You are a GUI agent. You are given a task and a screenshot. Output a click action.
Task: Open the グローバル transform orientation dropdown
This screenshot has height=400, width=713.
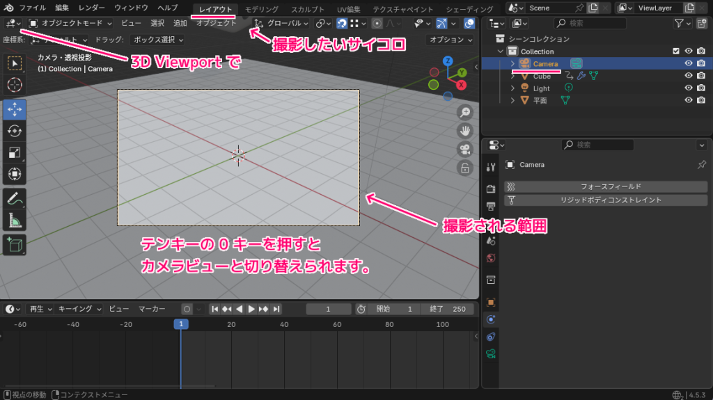[x=282, y=23]
